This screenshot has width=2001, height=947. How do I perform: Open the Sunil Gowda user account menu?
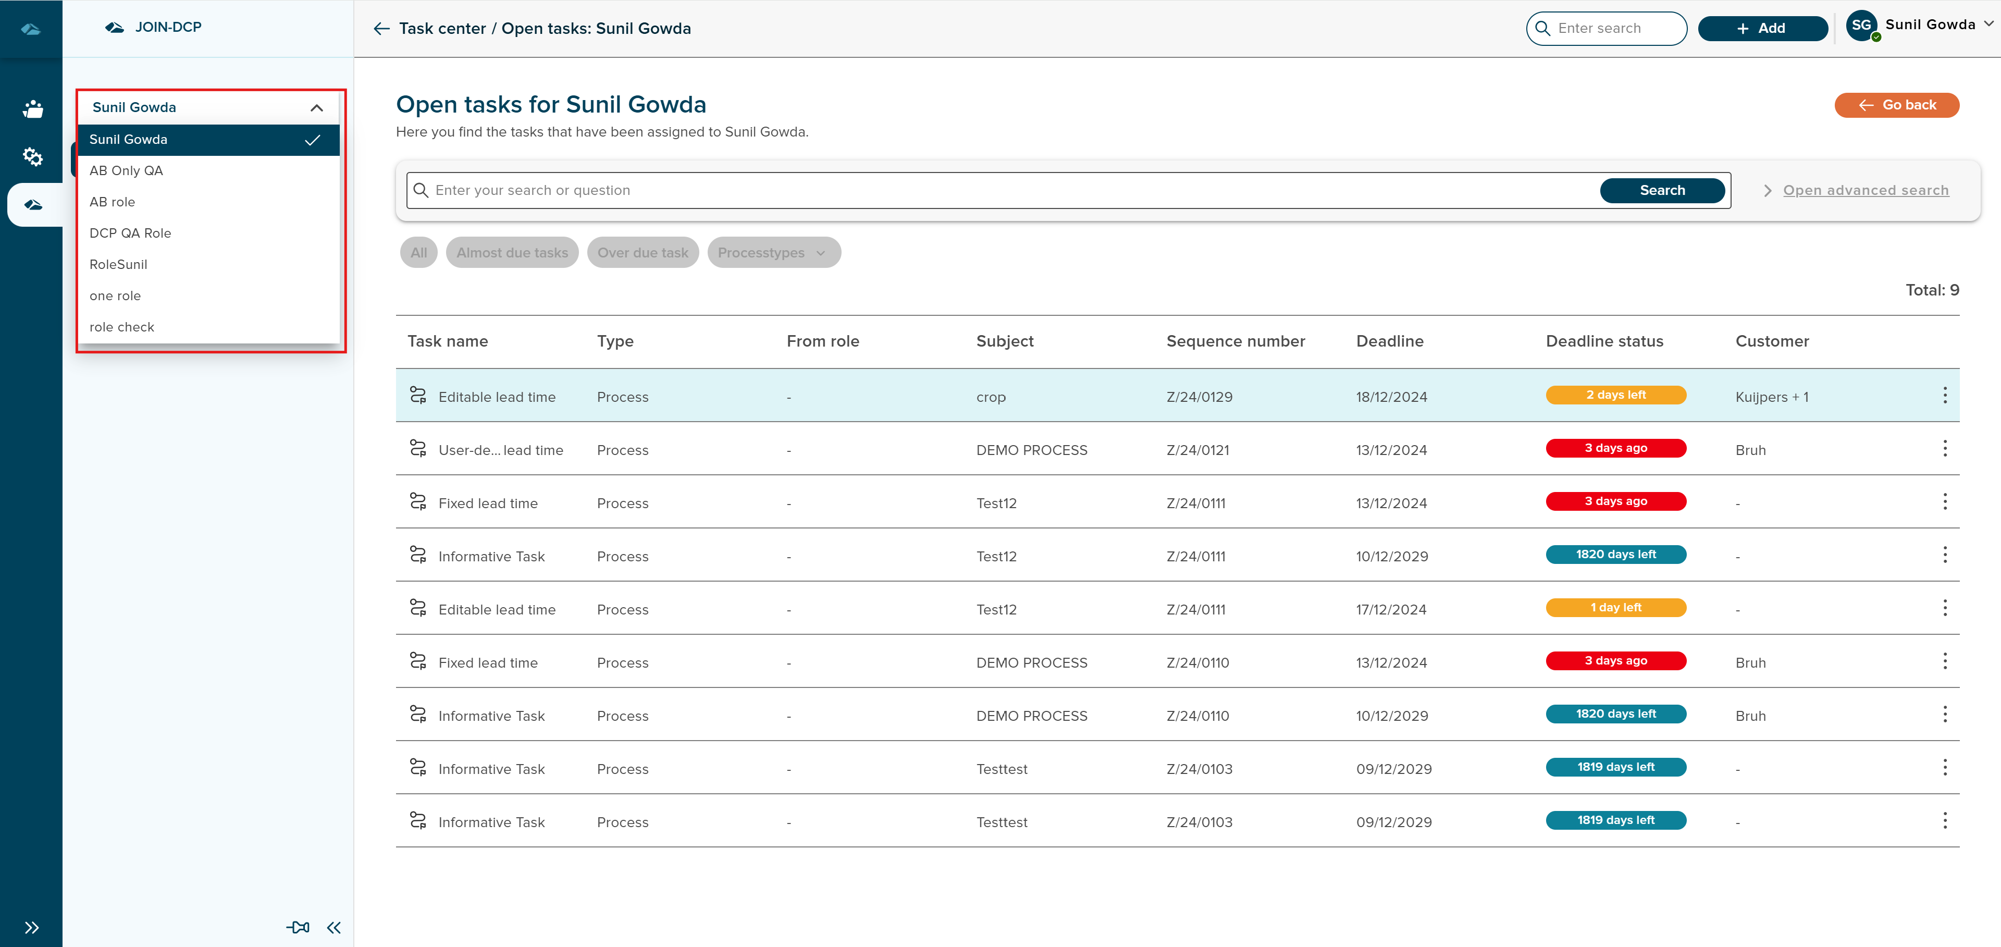(1918, 26)
